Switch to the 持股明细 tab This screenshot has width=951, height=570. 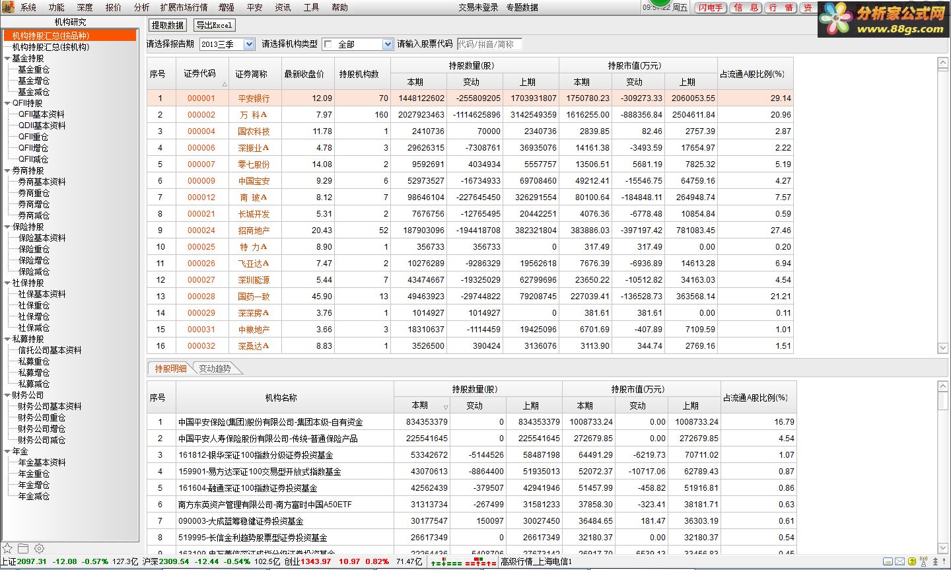pos(170,369)
